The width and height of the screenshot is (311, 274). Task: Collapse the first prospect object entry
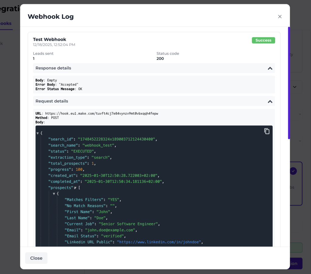(54, 193)
